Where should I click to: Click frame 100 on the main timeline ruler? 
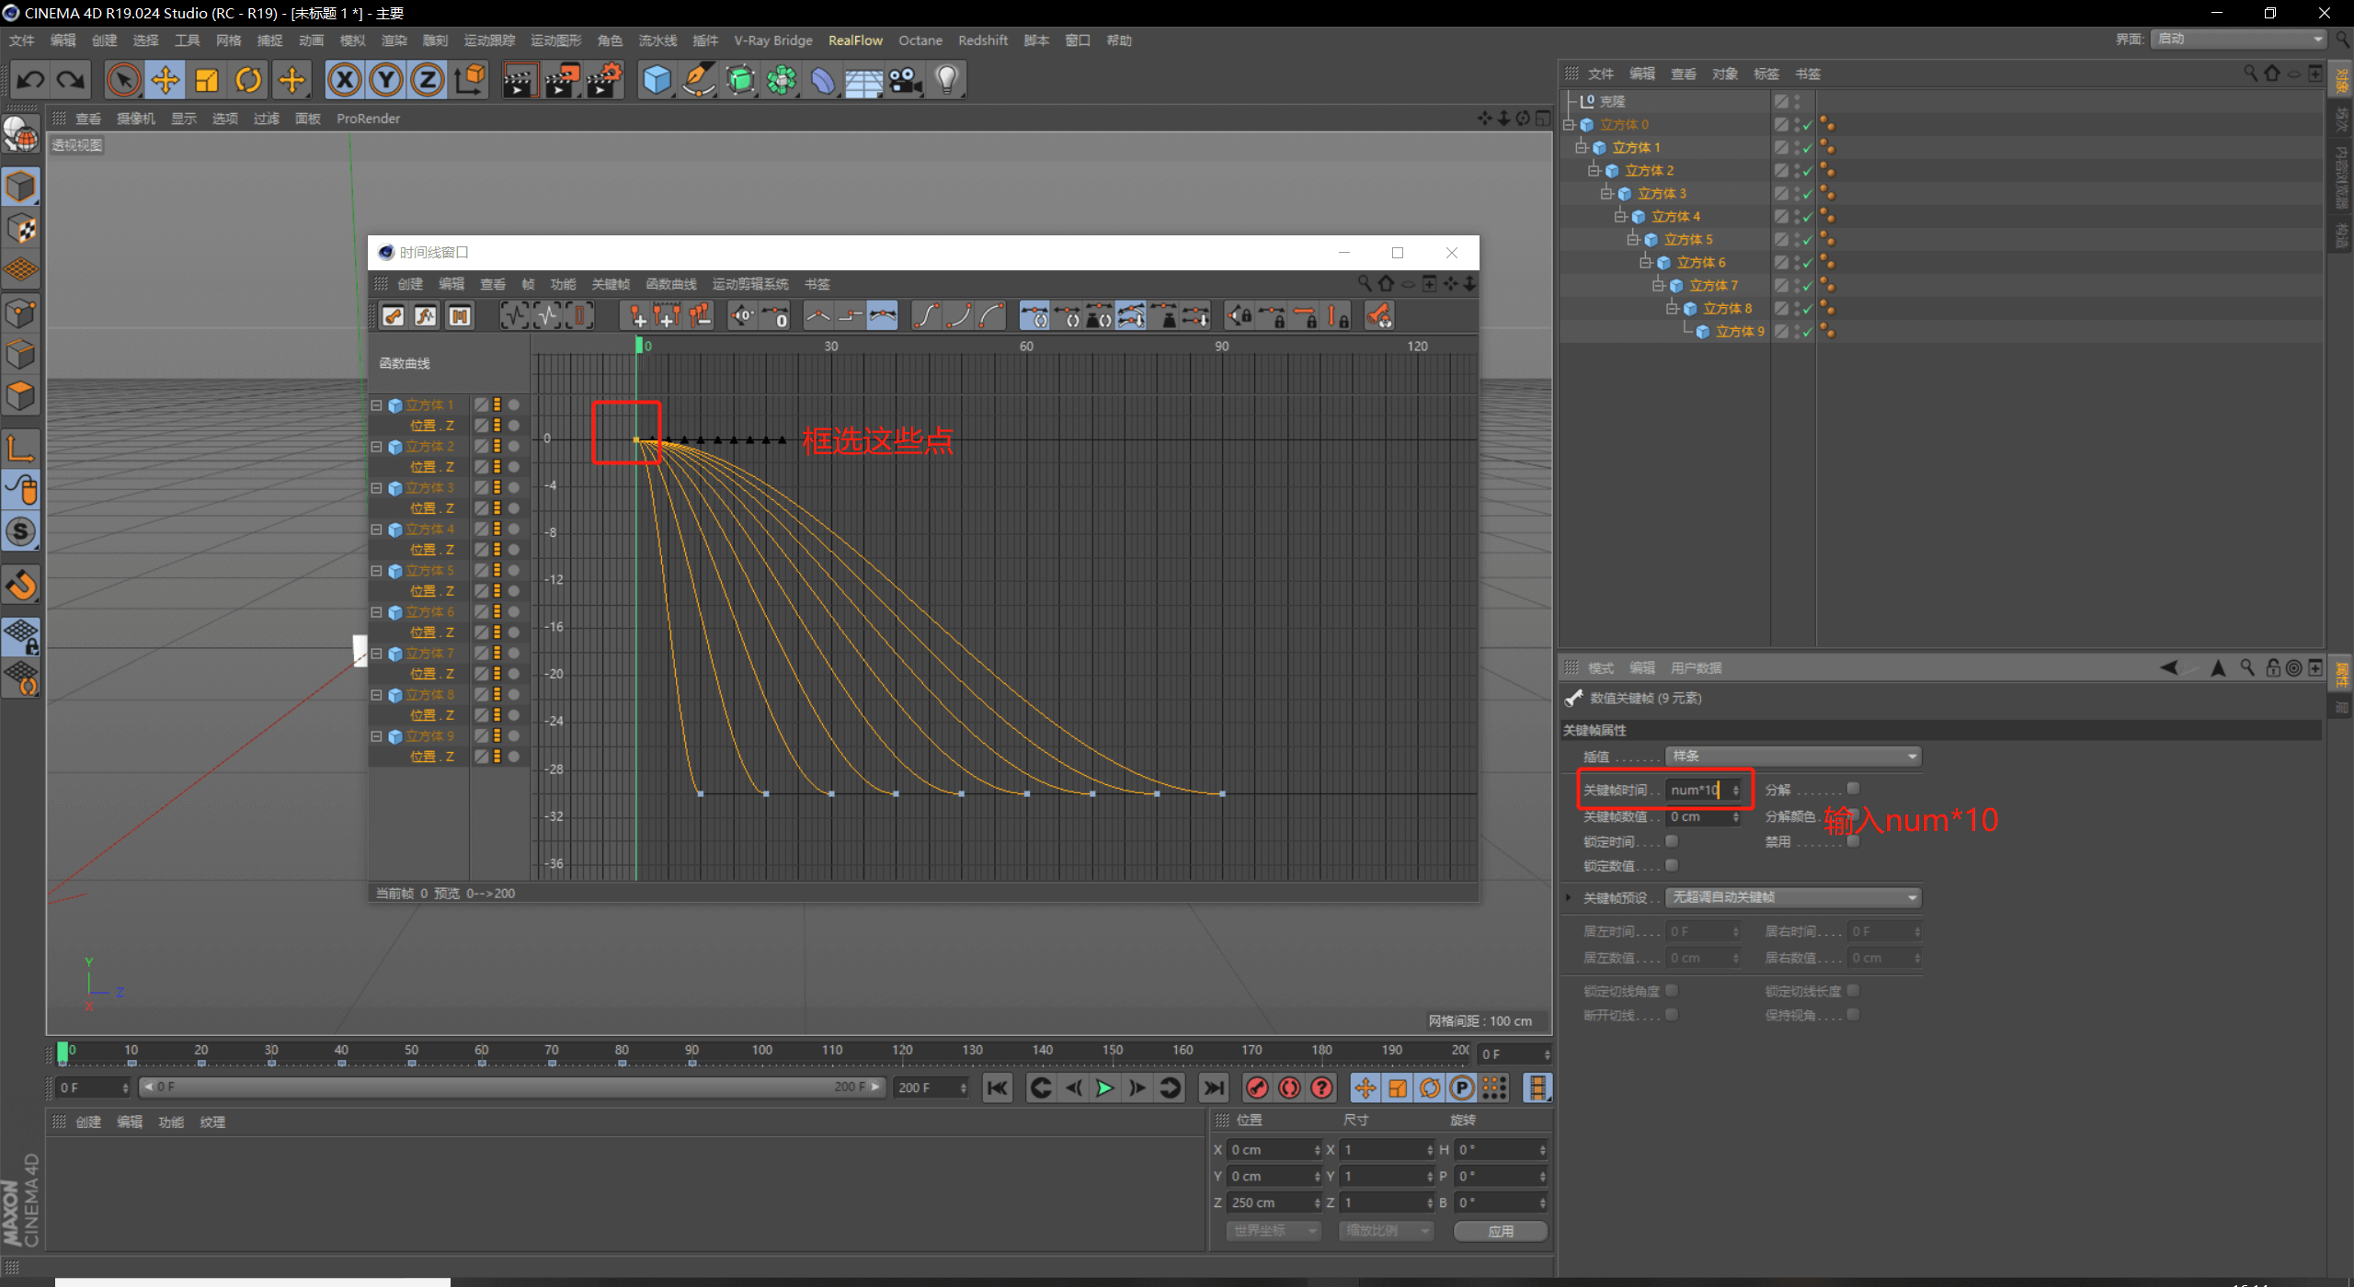(761, 1051)
